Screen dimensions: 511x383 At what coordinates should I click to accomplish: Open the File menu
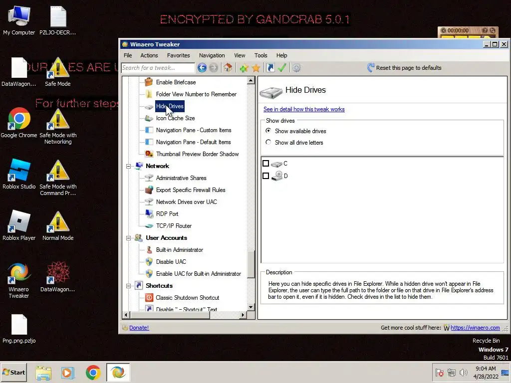tap(128, 55)
